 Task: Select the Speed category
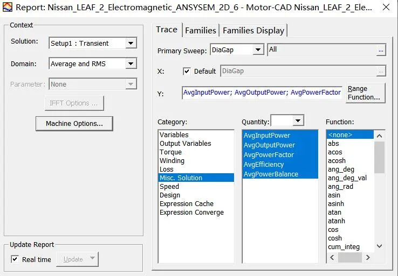196,186
